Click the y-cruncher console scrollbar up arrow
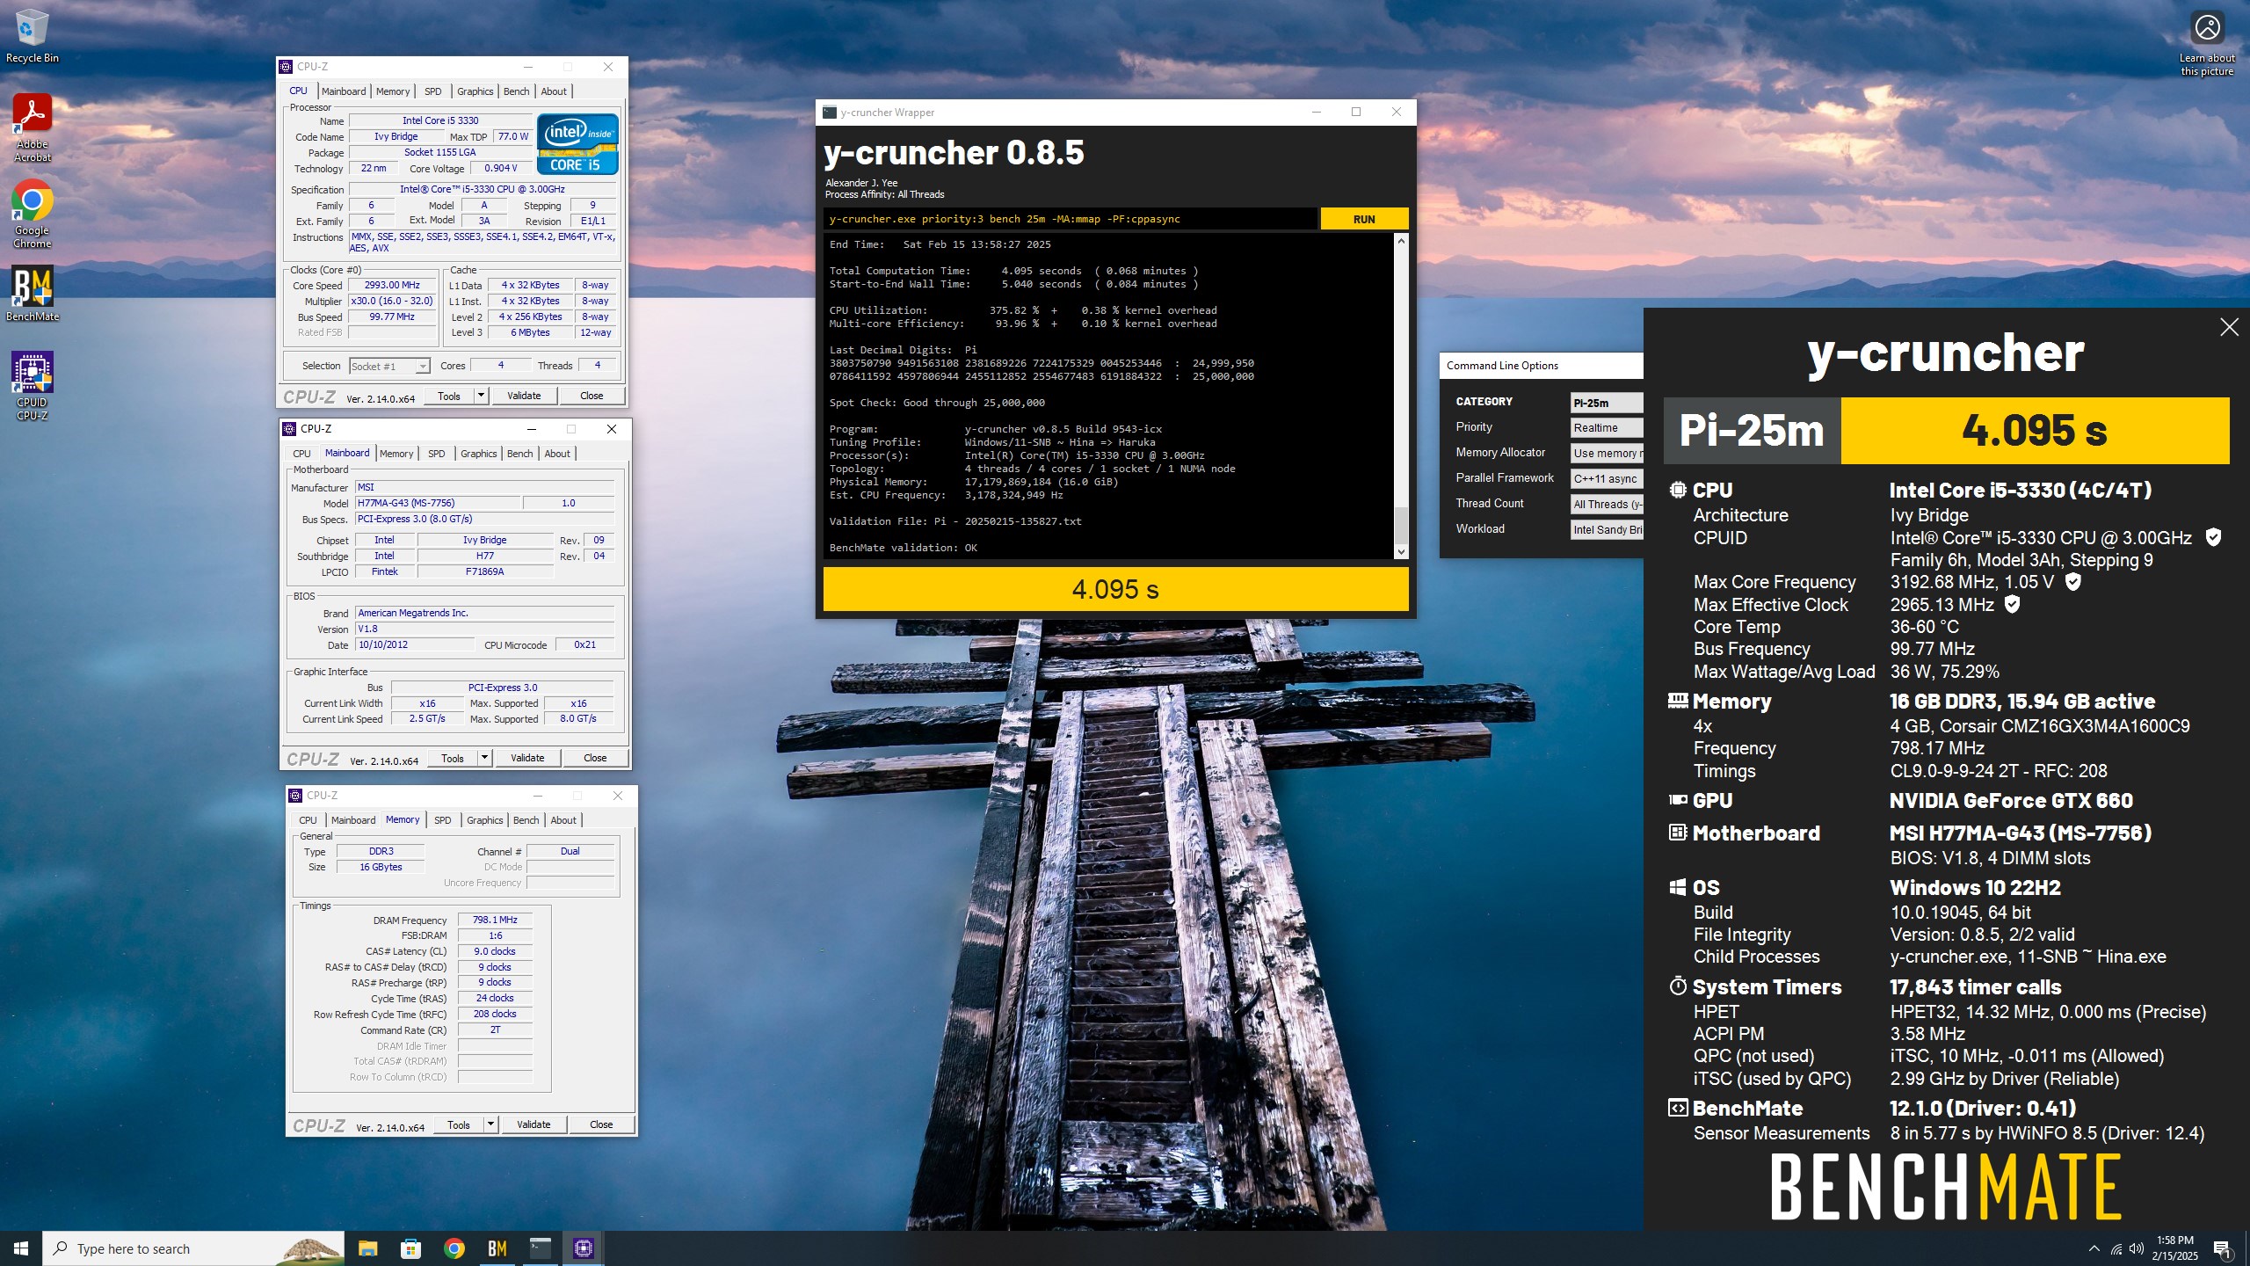This screenshot has width=2250, height=1266. pyautogui.click(x=1401, y=240)
